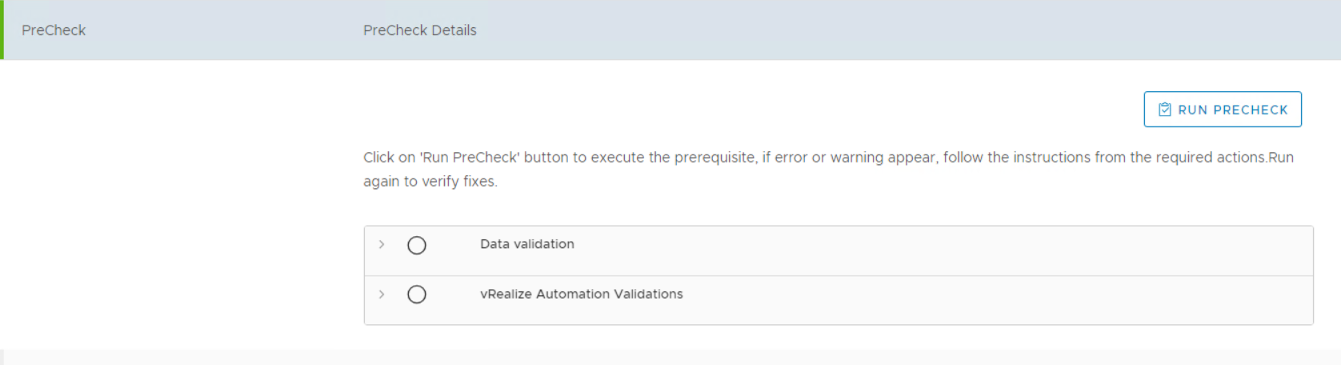
Task: Expand the Data validation row chevron
Action: 382,244
